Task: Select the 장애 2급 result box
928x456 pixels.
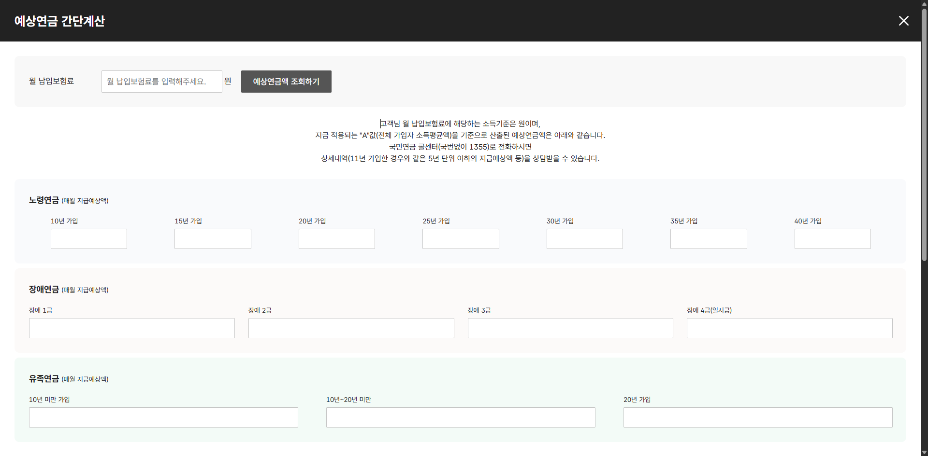Action: coord(351,328)
